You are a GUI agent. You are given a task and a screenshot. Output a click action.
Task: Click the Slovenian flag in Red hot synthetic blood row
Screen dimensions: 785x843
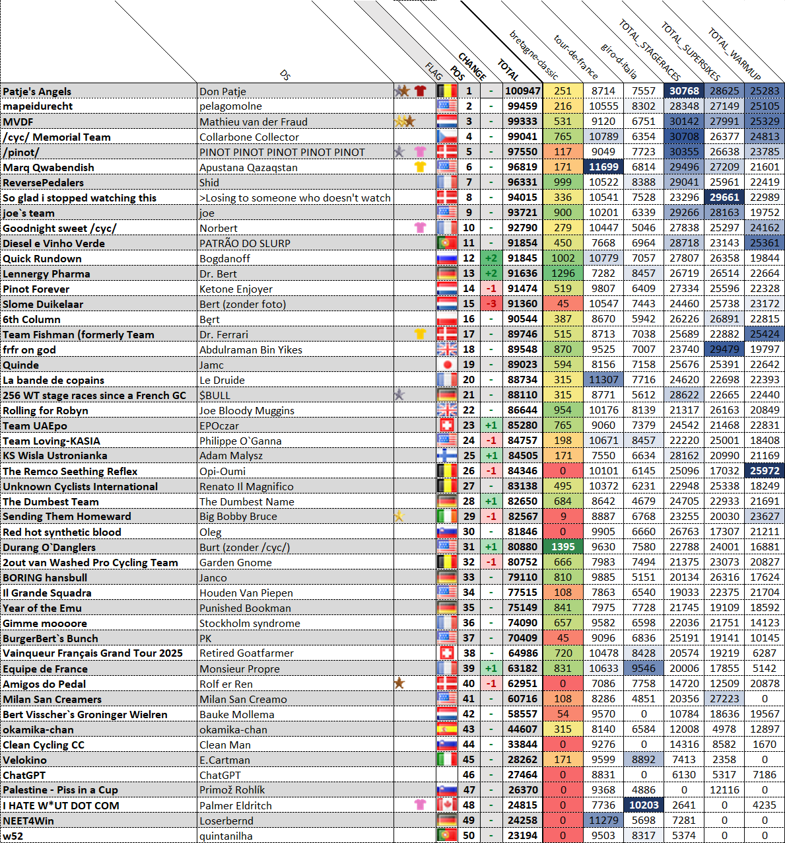(447, 531)
